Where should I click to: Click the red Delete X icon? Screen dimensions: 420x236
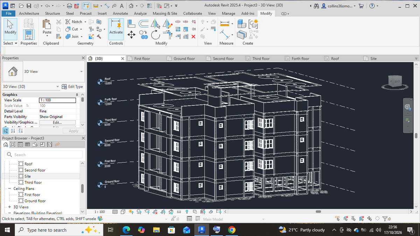[193, 37]
